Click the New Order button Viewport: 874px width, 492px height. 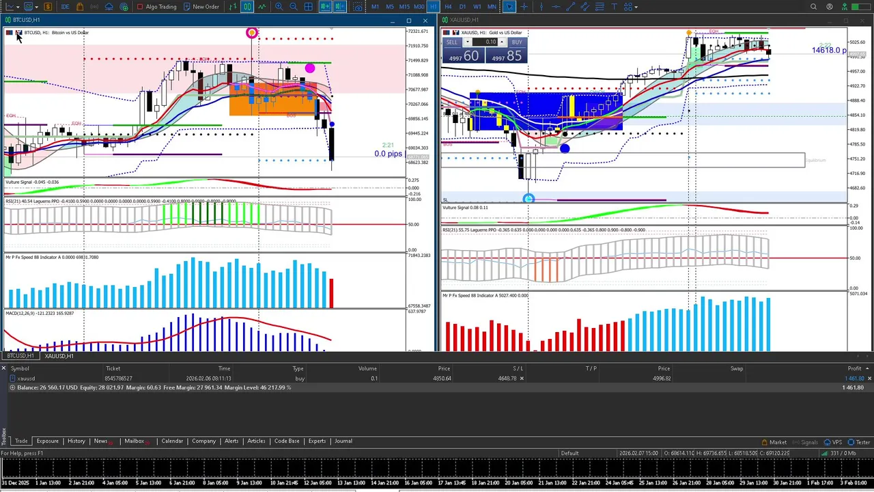(x=201, y=7)
